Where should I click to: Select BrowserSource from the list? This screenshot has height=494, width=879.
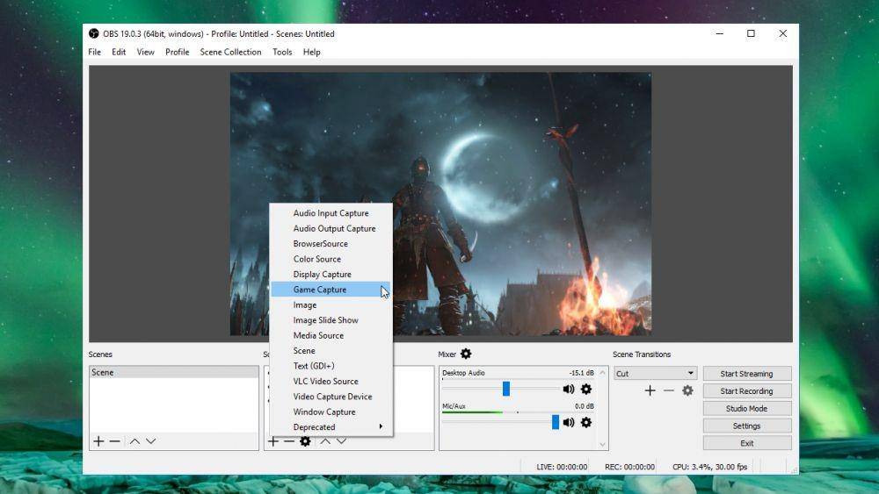click(331, 244)
